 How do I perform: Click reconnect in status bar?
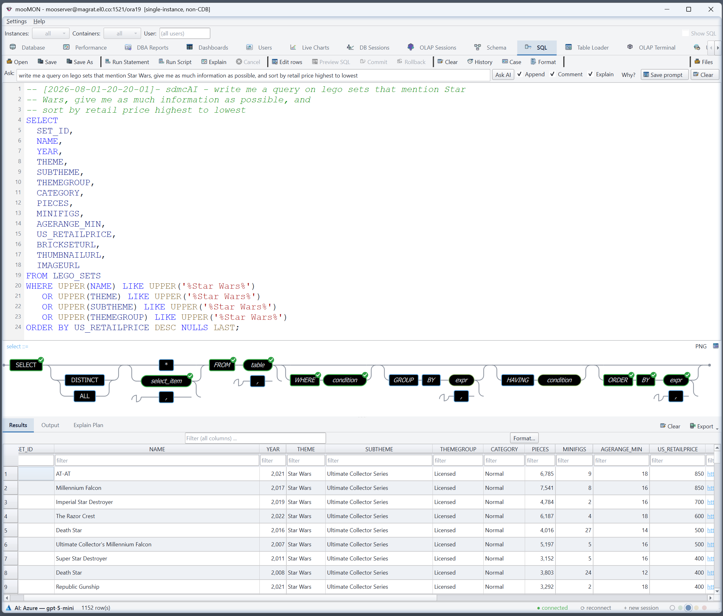pos(596,608)
